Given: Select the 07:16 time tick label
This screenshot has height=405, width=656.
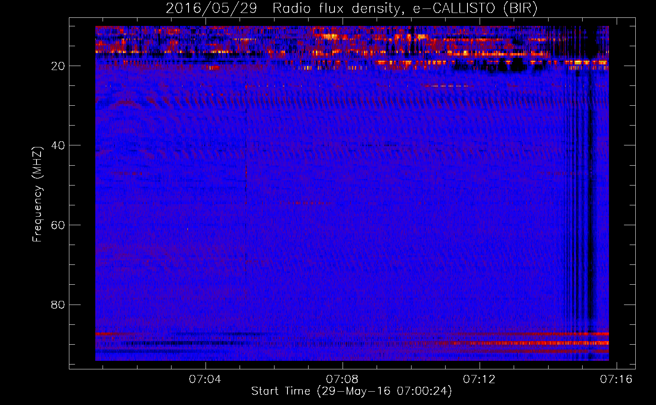Looking at the screenshot, I should point(616,379).
